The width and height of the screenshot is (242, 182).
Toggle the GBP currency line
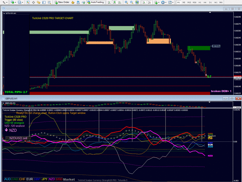(37, 179)
